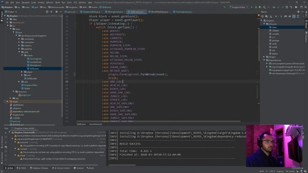The height and width of the screenshot is (173, 308).
Task: Open the KingdomMain run configuration dropdown
Action: pos(239,7)
